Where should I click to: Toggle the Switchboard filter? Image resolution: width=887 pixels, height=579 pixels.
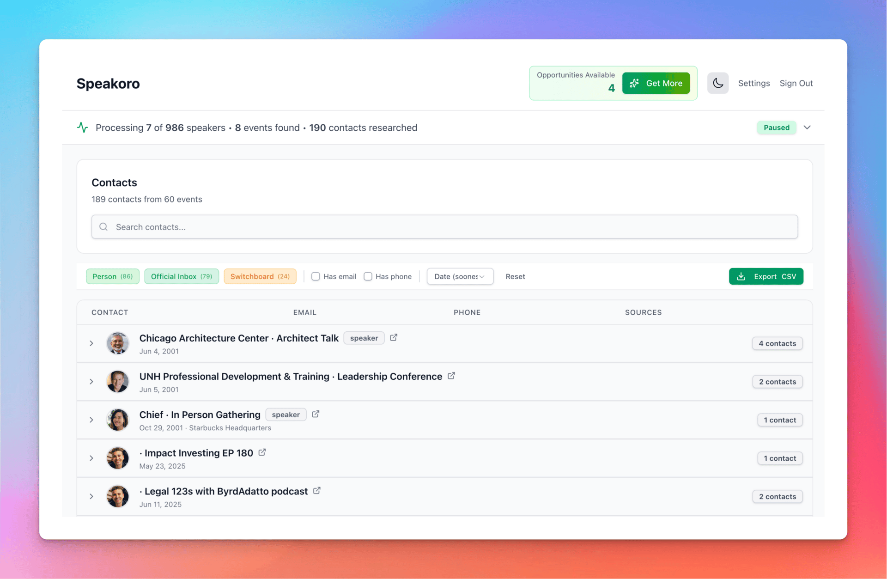tap(260, 276)
